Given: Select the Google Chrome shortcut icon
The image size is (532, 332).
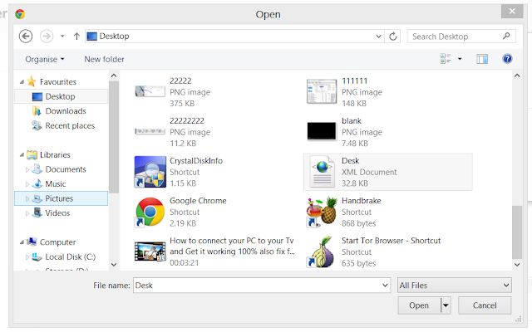Looking at the screenshot, I should click(150, 212).
